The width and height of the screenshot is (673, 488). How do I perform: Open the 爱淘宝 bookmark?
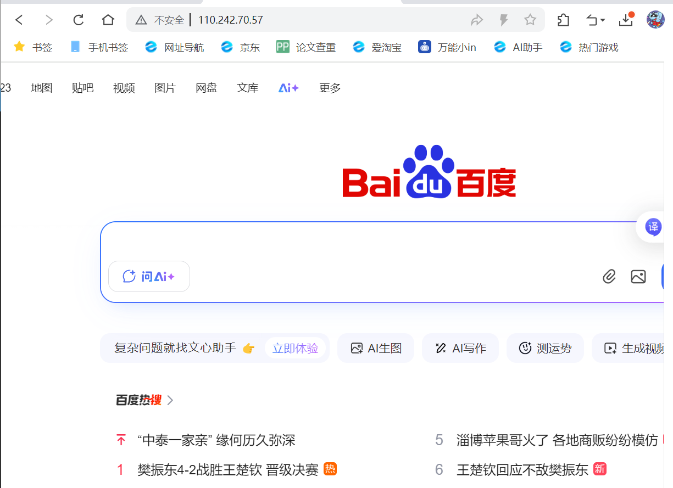click(377, 47)
